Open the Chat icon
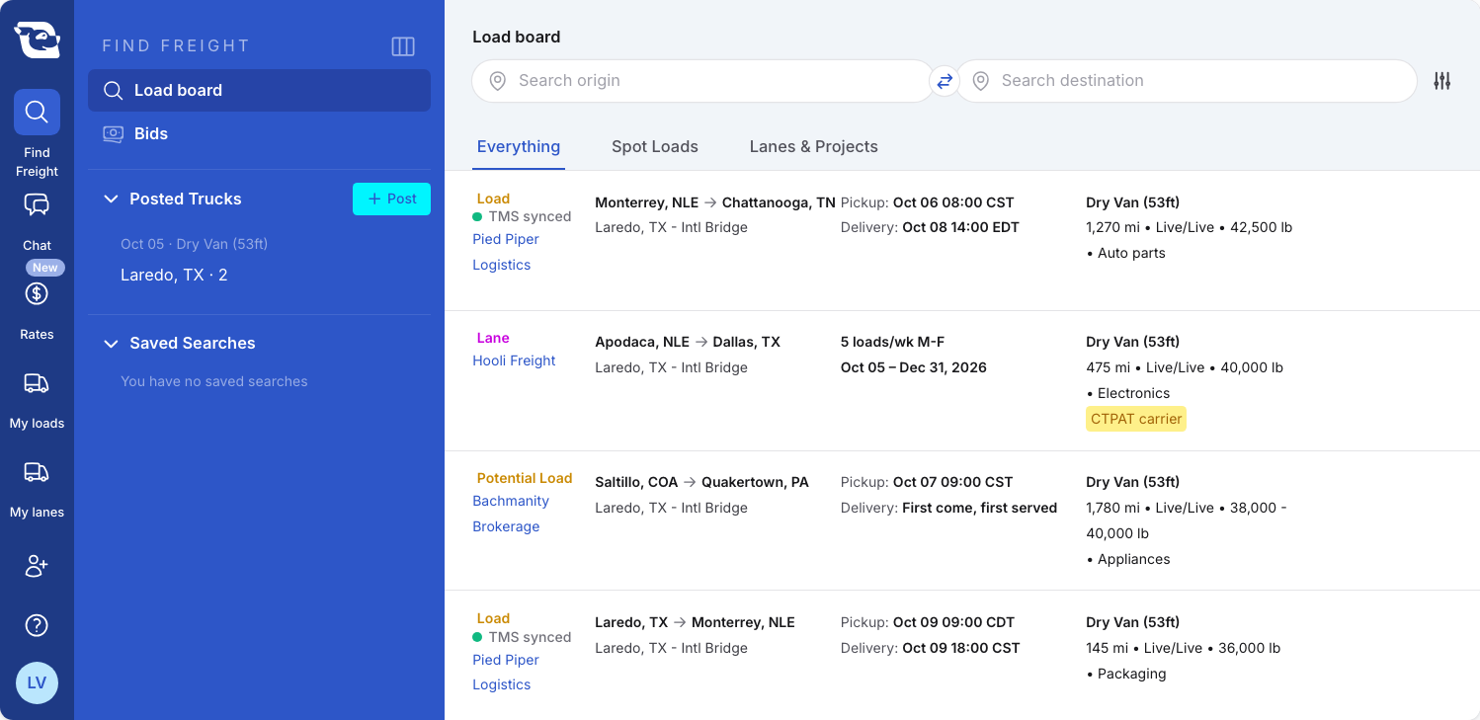1480x720 pixels. tap(37, 204)
